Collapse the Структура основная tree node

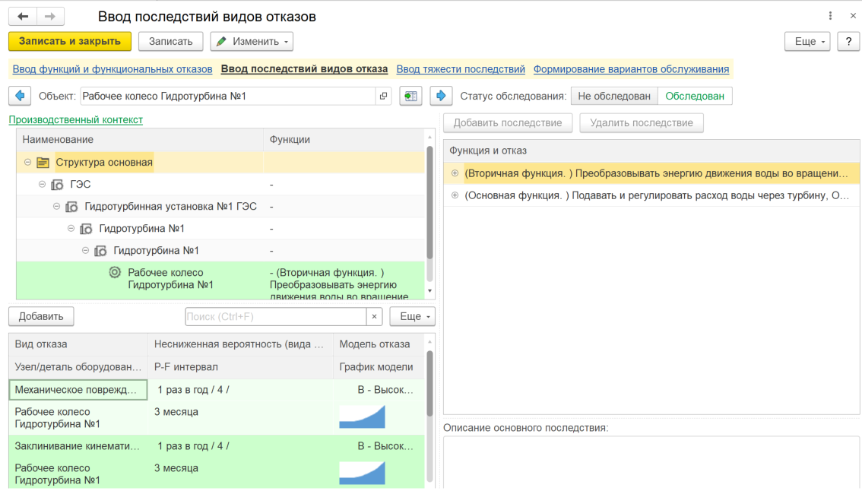coord(27,162)
